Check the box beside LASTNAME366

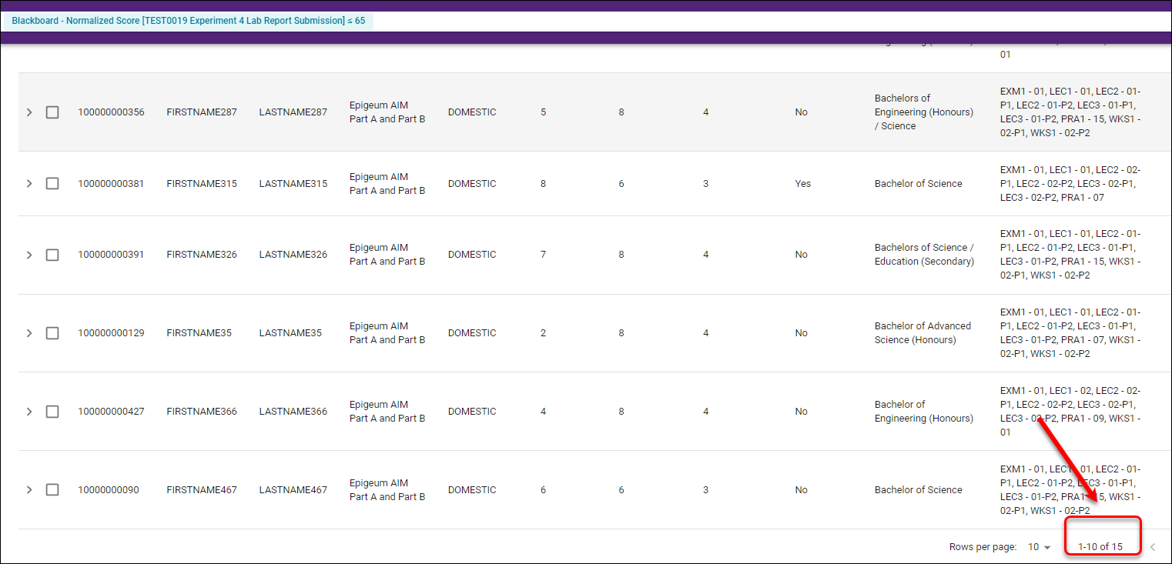[52, 412]
